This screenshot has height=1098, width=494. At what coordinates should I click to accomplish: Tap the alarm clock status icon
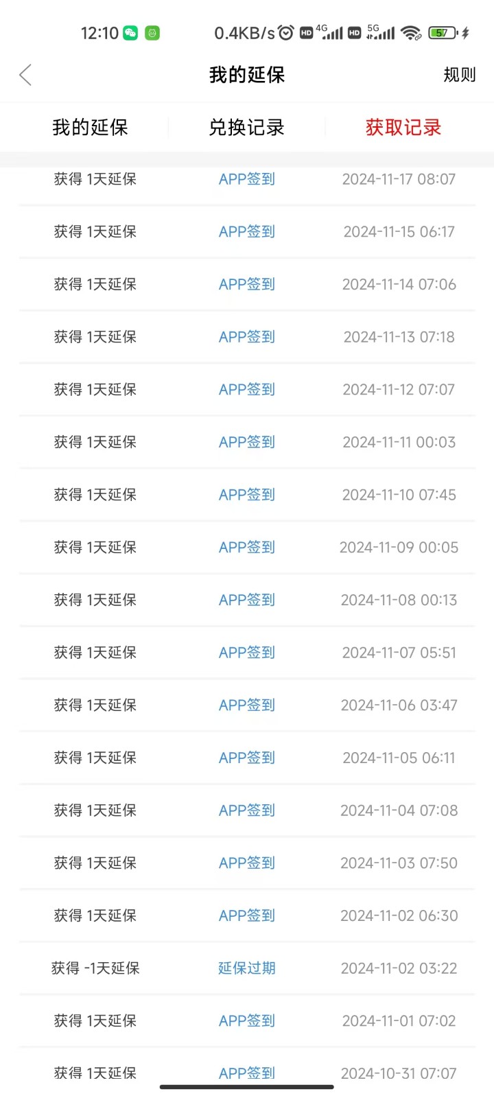coord(286,33)
